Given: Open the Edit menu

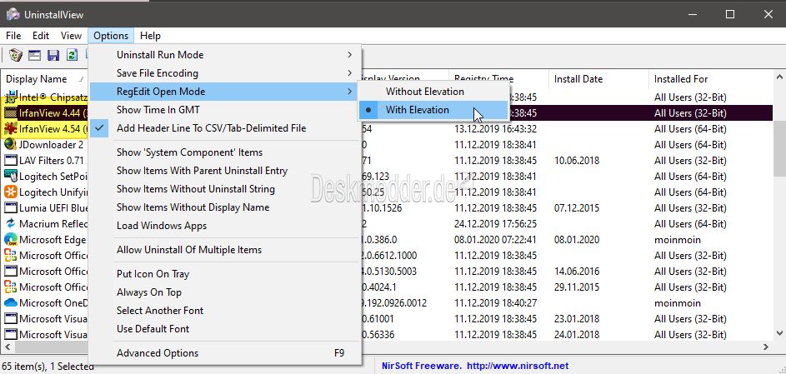Looking at the screenshot, I should tap(41, 36).
